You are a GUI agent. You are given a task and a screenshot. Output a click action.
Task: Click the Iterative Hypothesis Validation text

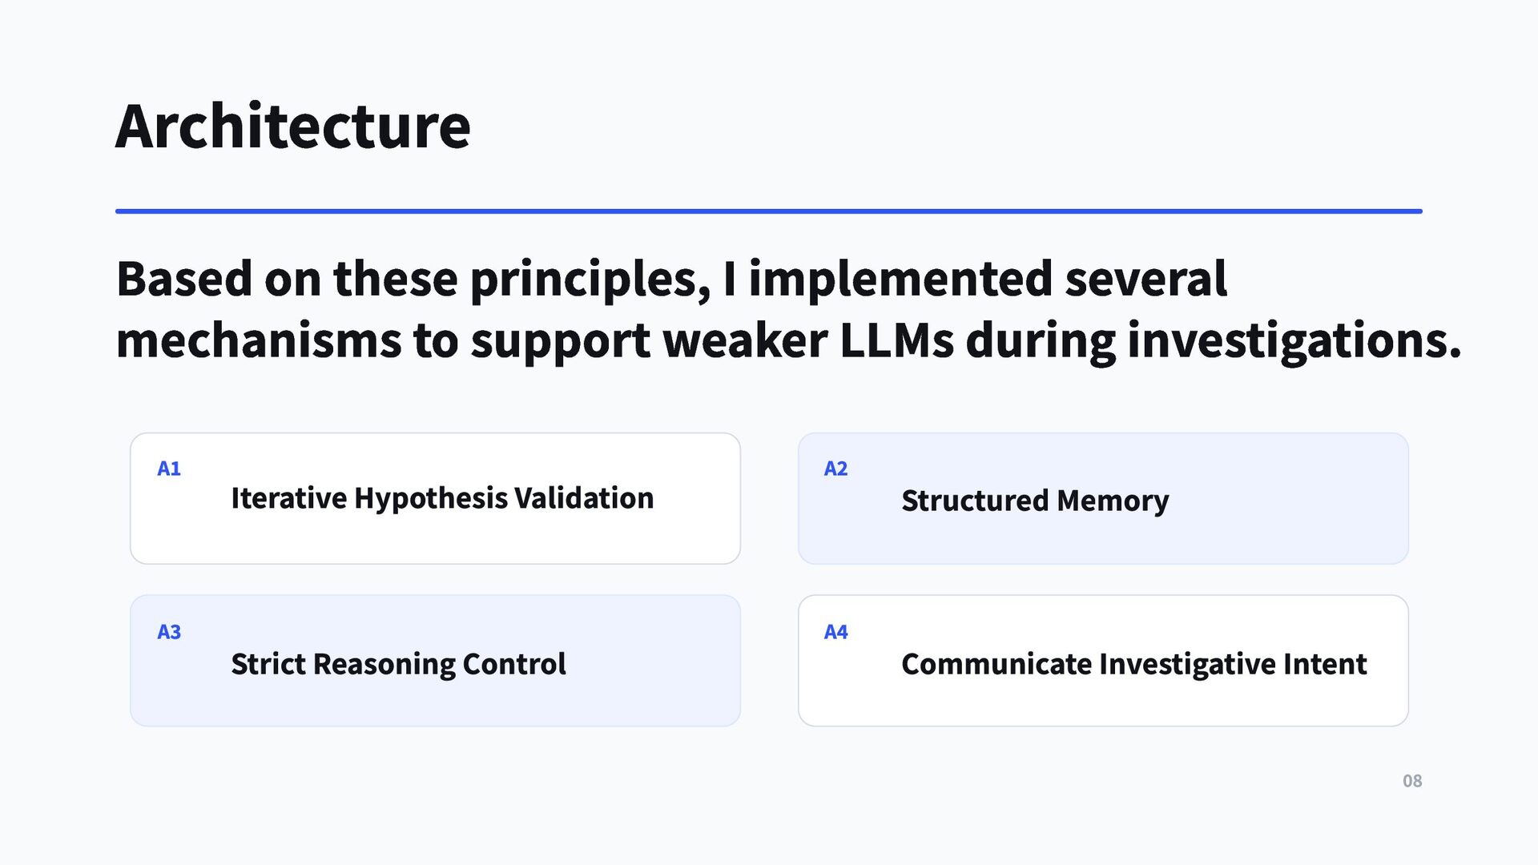coord(442,498)
